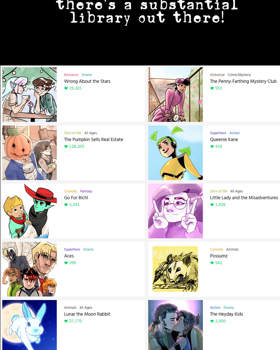Screen dimensions: 280x350
Task: Open the Wrong About the Stars cover thumbnail
Action: tap(29, 94)
